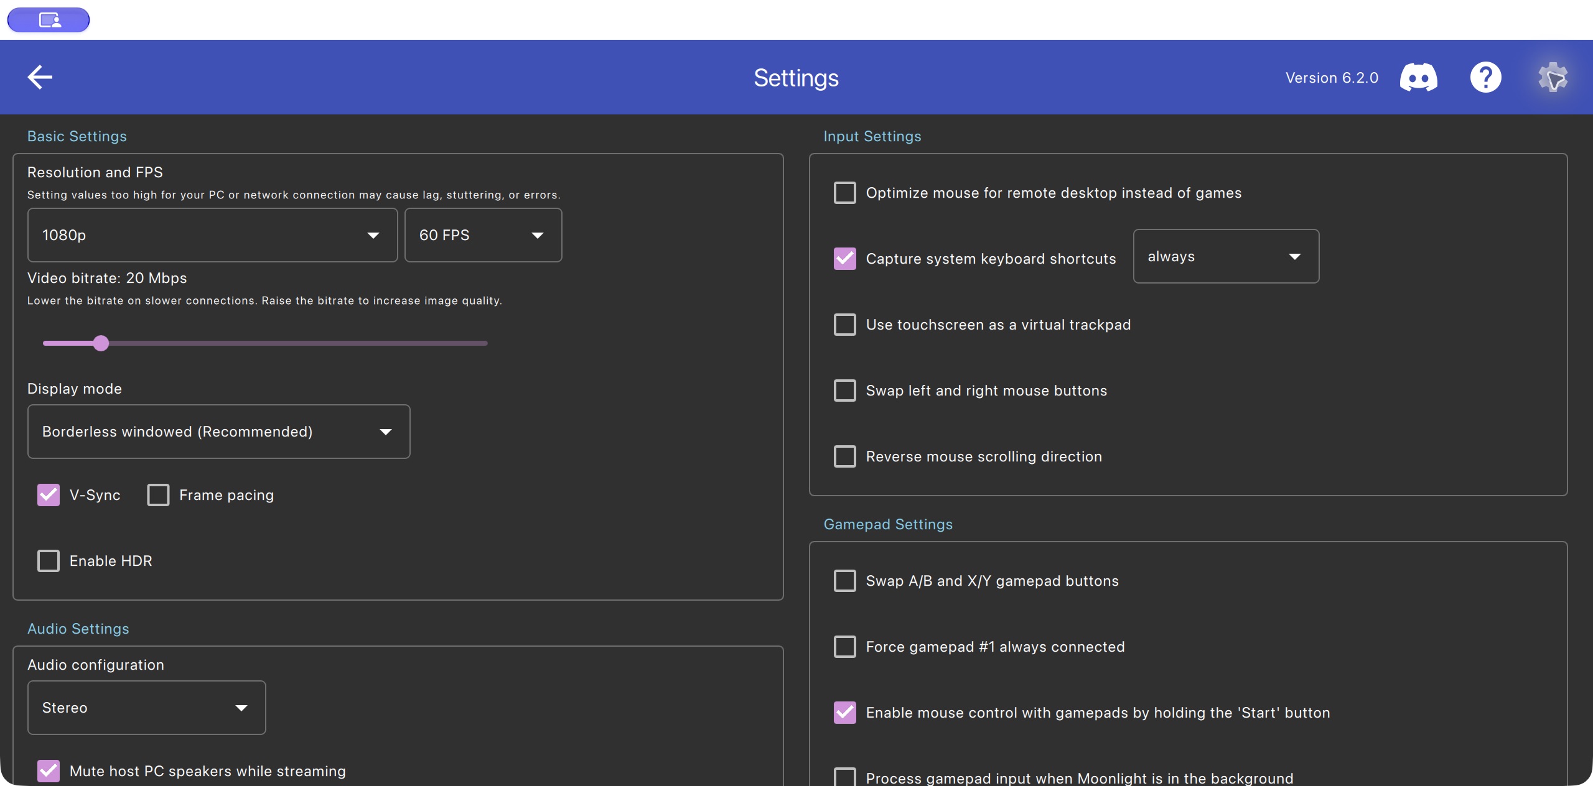Click the video bitrate slider handle
The image size is (1593, 786).
tap(101, 343)
